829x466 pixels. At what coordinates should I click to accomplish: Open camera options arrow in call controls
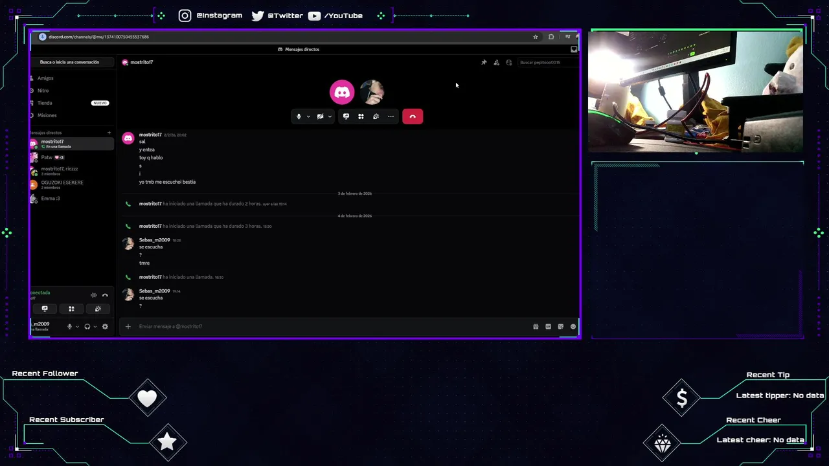pos(330,116)
